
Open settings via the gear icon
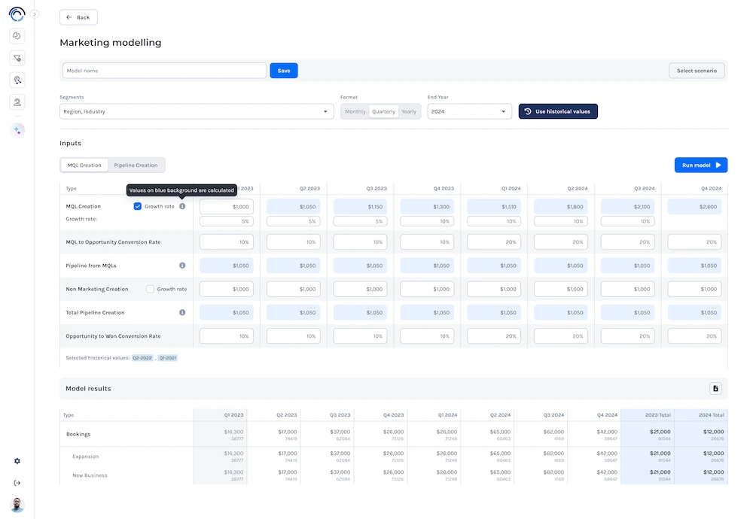[17, 461]
